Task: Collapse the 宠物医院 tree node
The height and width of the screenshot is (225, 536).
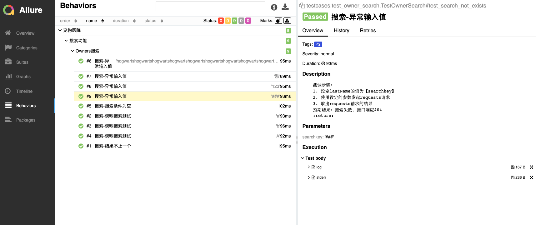Action: pos(60,30)
